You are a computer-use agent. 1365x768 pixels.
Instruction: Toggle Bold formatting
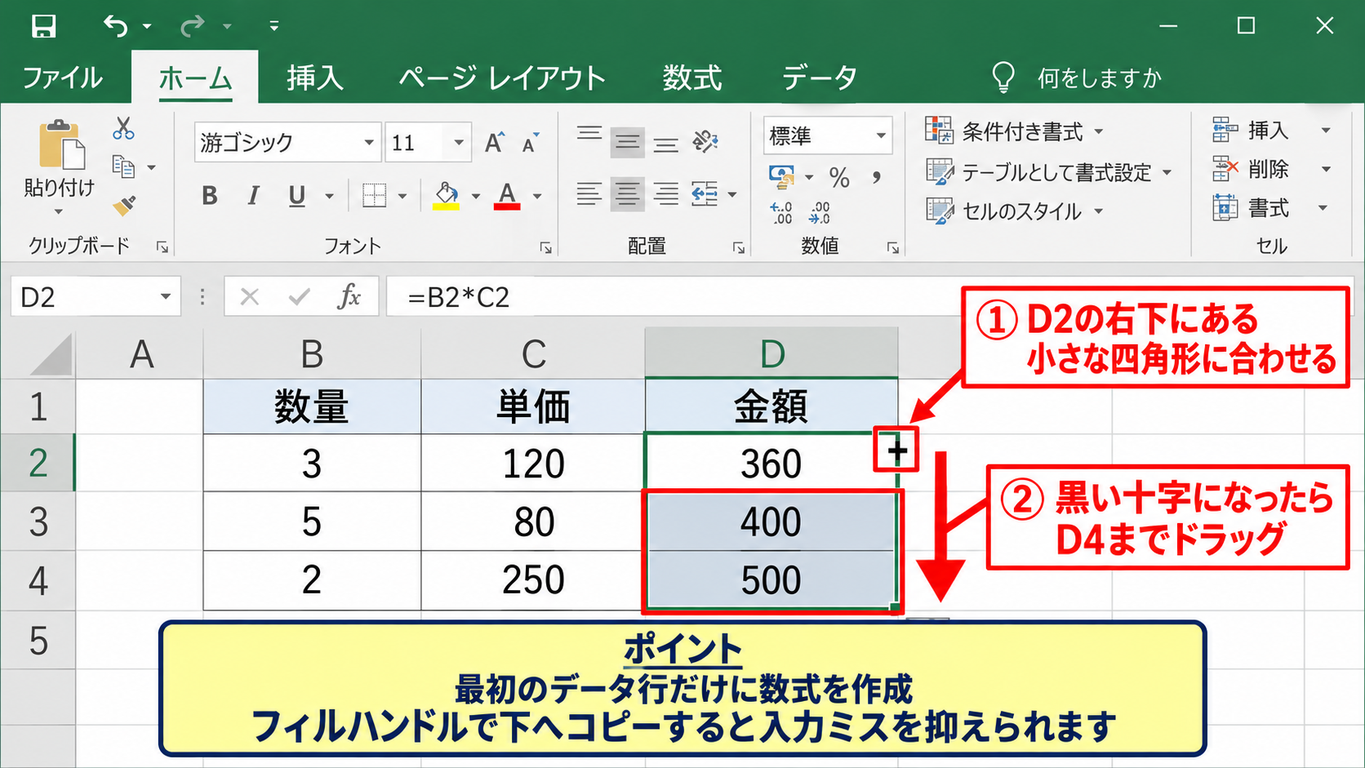pyautogui.click(x=210, y=195)
